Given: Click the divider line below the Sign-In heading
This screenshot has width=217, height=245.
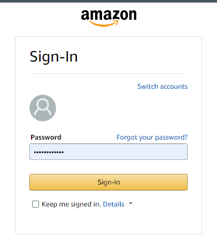Looking at the screenshot, I should [108, 73].
